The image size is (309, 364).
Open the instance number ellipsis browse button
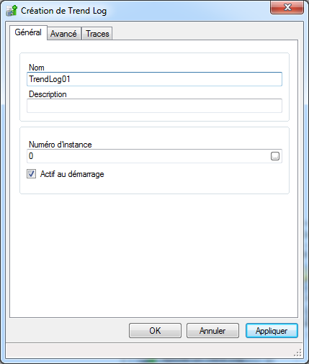coord(275,156)
